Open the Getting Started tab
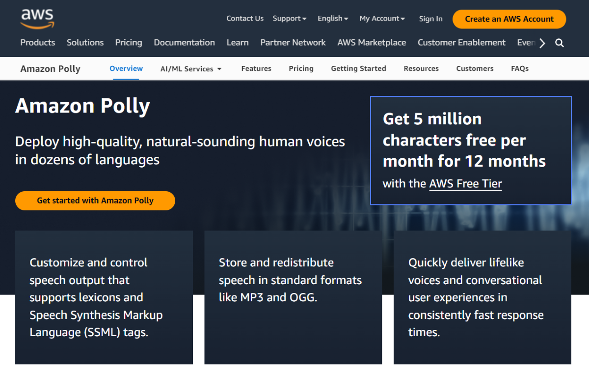Image resolution: width=589 pixels, height=377 pixels. click(358, 69)
